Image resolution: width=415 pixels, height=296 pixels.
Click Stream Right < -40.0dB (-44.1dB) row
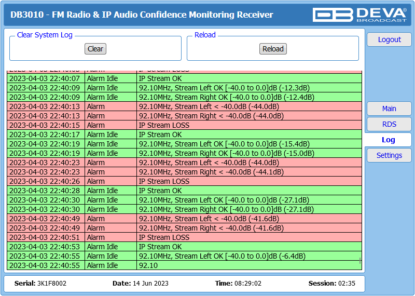click(184, 172)
